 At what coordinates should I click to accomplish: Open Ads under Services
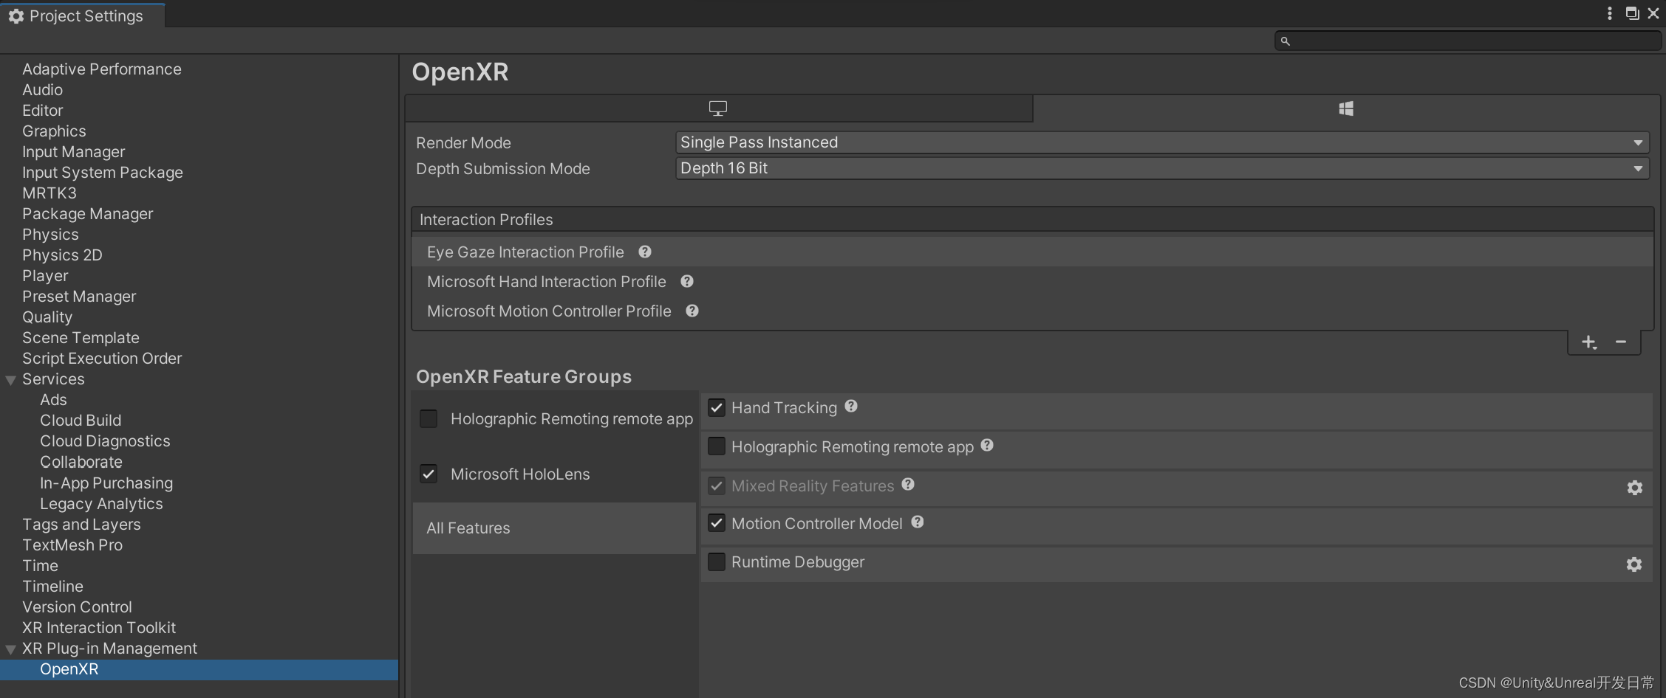tap(53, 399)
